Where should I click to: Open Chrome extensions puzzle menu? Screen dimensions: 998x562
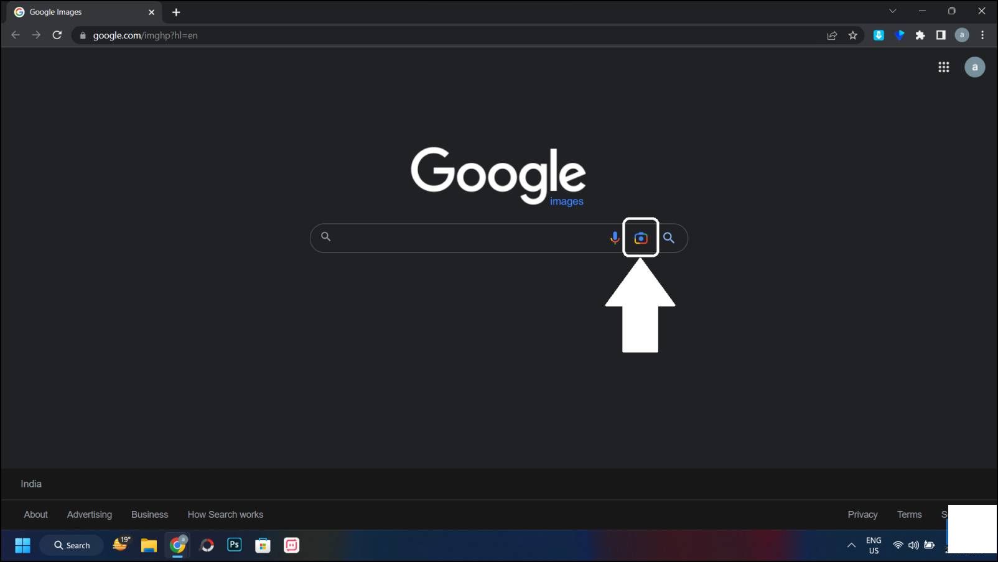pos(920,35)
